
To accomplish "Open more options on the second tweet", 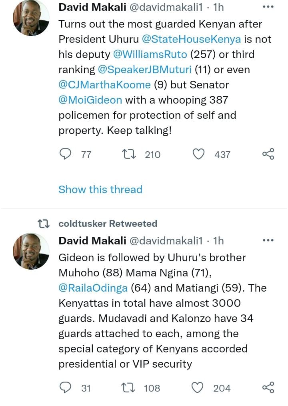I will pos(268,240).
